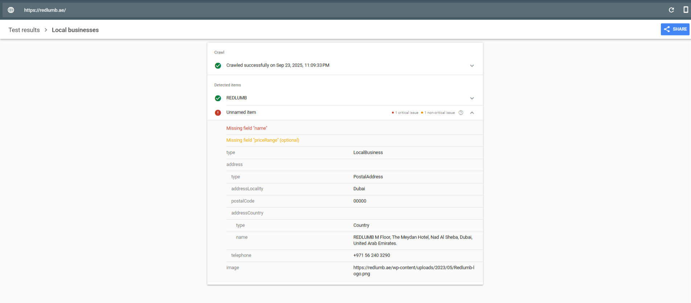Open help icon next to non-critical issue
This screenshot has height=303, width=691.
461,113
